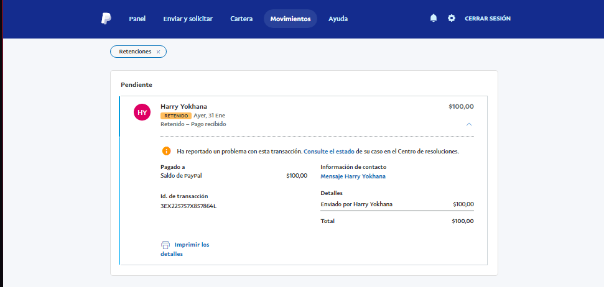Click the Id. de transacción label

184,196
